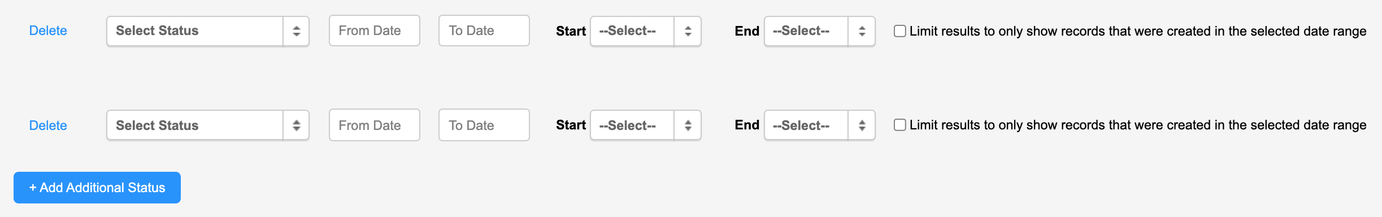Click the arrow icon of top row Start selector
The image size is (1382, 217).
click(x=688, y=31)
